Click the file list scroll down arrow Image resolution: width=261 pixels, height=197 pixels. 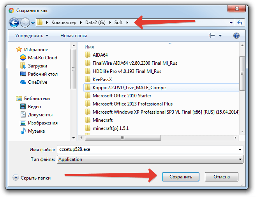click(242, 131)
